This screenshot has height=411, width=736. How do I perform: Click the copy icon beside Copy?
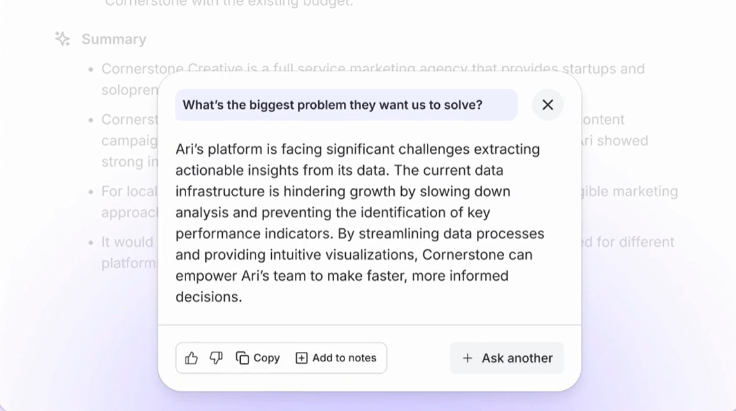(x=242, y=358)
